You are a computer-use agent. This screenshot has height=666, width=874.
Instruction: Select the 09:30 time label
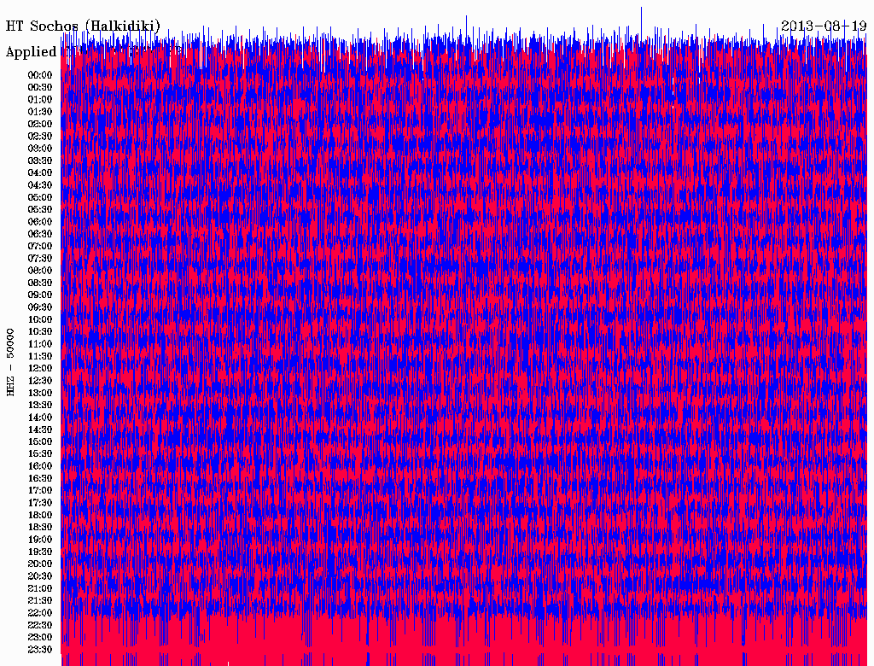pyautogui.click(x=39, y=307)
